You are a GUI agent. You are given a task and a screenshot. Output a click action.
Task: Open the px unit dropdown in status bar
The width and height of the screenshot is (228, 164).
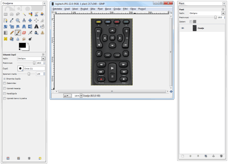(x=67, y=96)
